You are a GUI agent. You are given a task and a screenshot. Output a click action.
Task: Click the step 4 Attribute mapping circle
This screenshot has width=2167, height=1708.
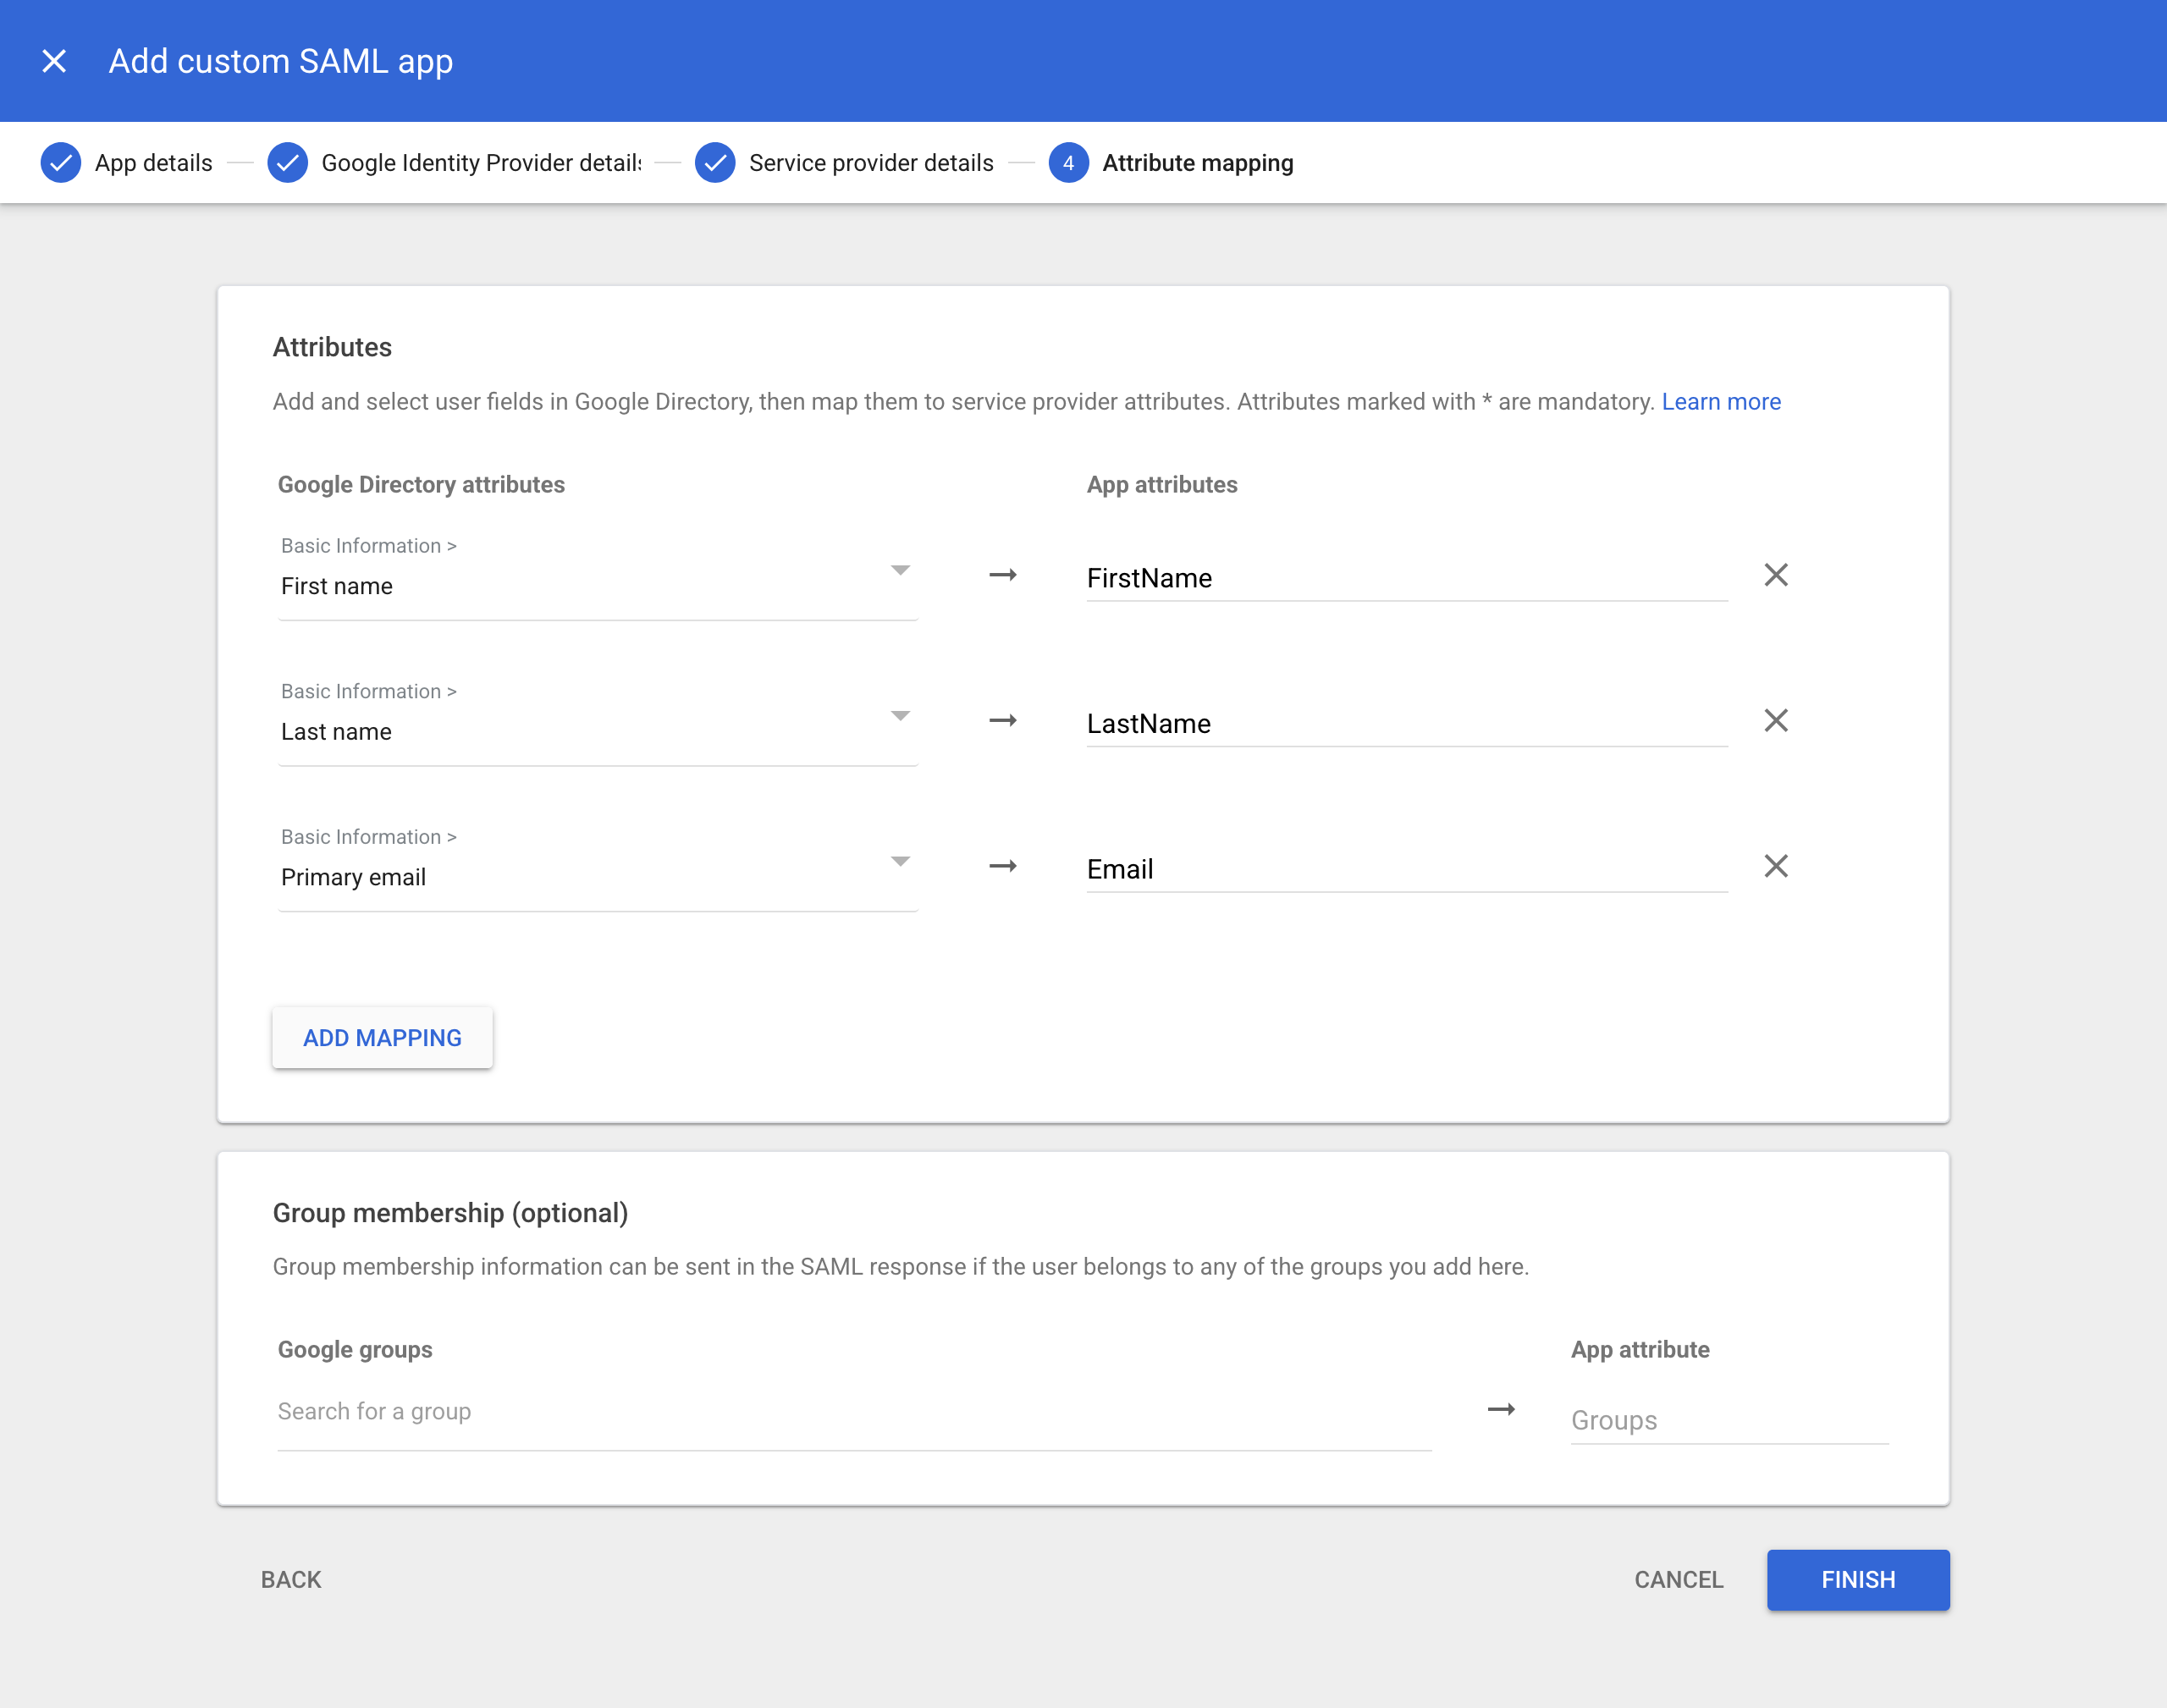pos(1068,162)
